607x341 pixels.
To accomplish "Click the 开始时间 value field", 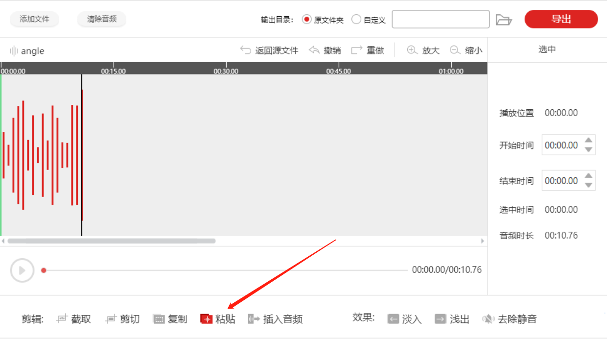I will point(562,146).
